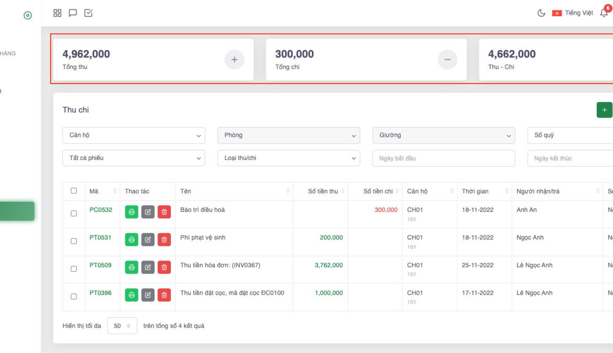Expand the Loại thu/chi dropdown

289,158
